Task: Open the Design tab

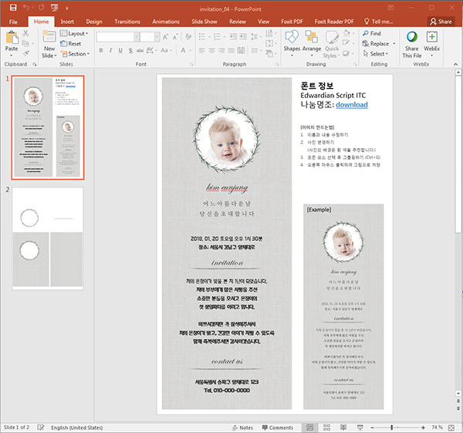Action: (94, 22)
